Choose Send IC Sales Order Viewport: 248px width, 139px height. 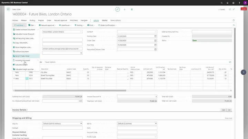coord(26,56)
